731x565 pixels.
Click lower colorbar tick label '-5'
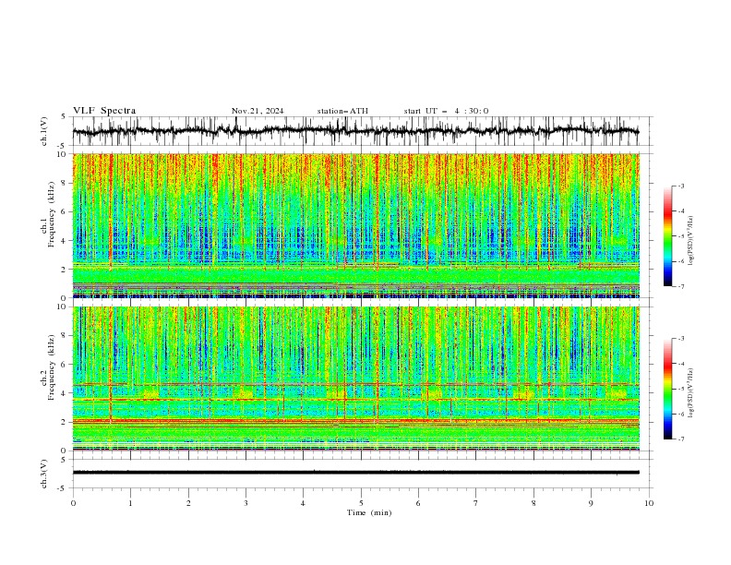tap(680, 389)
